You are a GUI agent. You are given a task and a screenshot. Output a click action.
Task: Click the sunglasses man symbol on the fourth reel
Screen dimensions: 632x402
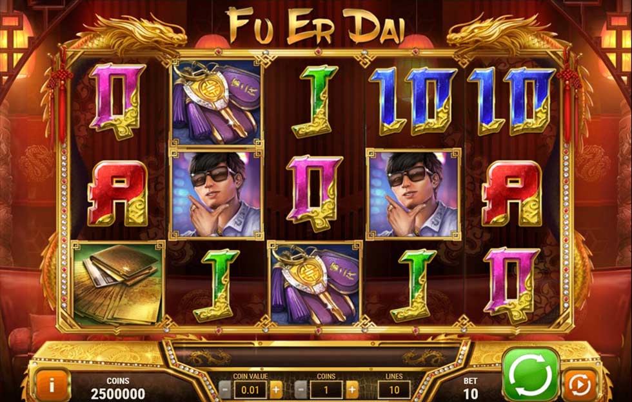[x=413, y=194]
